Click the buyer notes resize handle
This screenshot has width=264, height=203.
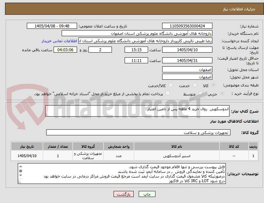click(19, 182)
